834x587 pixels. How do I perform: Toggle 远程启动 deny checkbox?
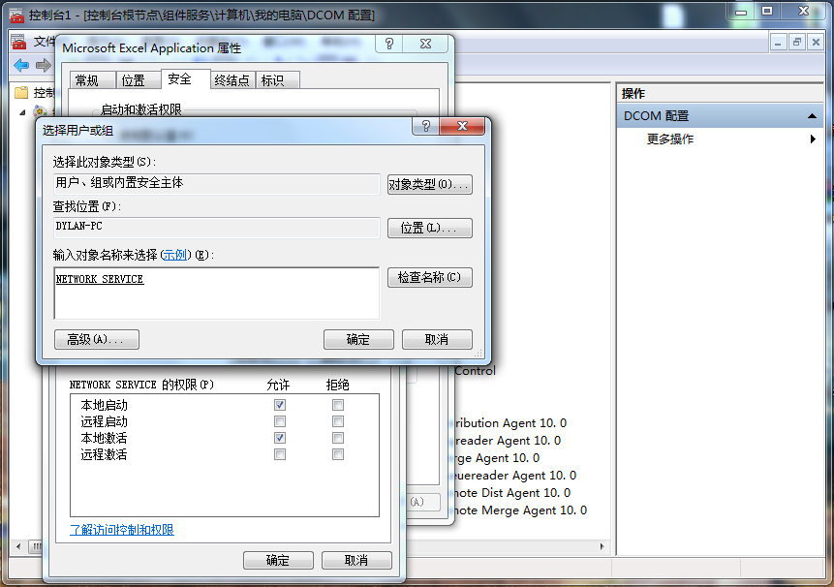point(338,421)
